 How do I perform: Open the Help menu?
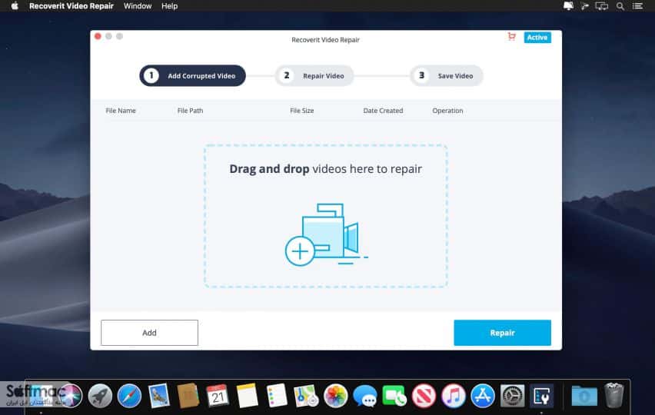(170, 6)
